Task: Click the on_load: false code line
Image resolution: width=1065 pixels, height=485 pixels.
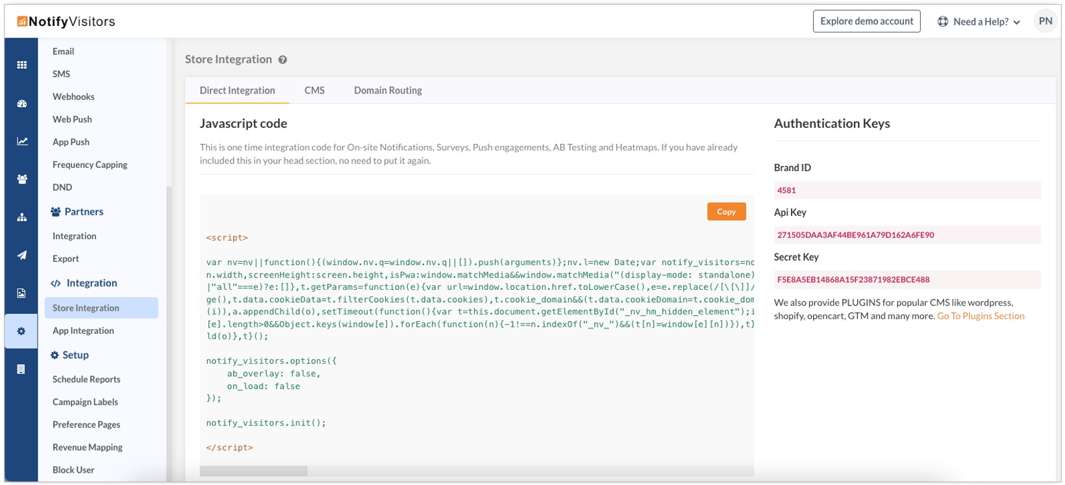Action: (x=263, y=386)
